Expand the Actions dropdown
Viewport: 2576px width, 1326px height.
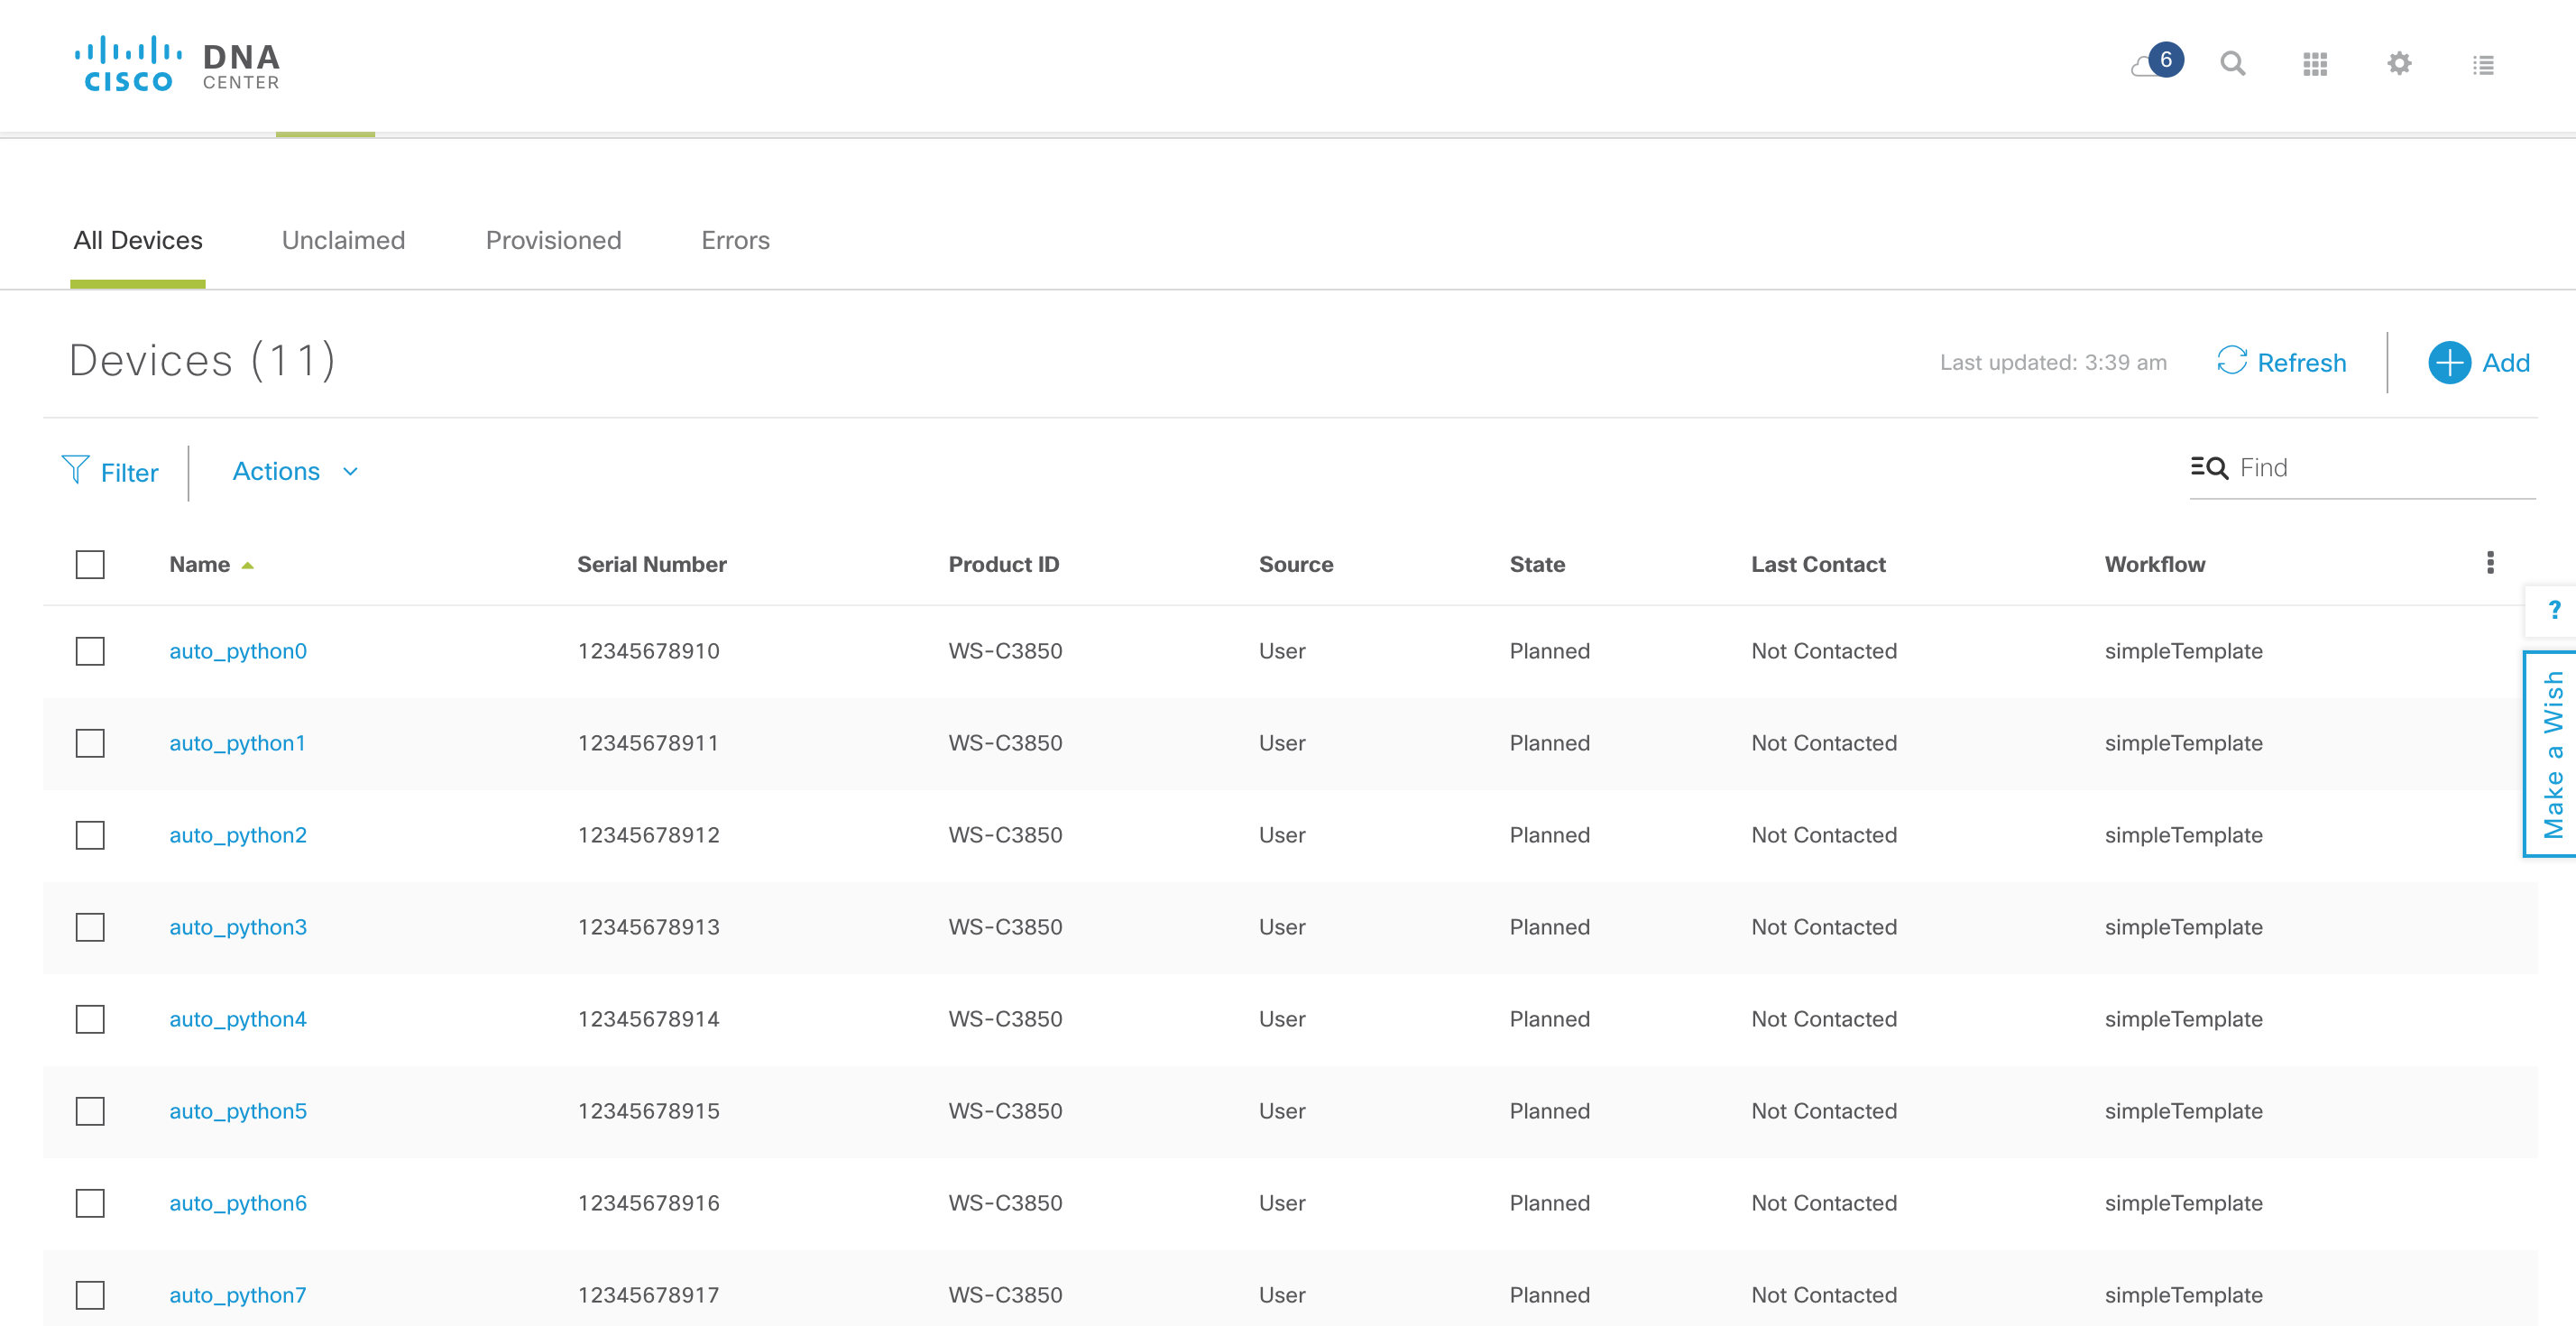tap(295, 471)
